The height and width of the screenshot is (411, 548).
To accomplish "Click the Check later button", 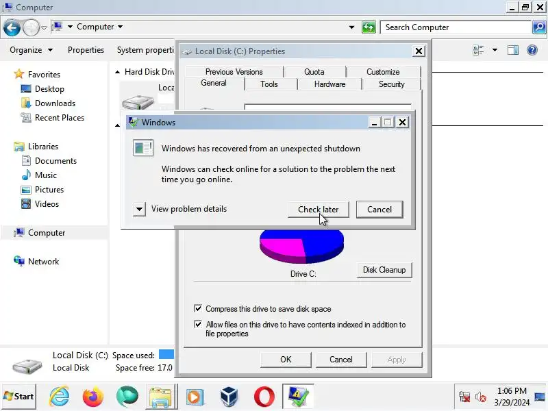I will coord(318,210).
